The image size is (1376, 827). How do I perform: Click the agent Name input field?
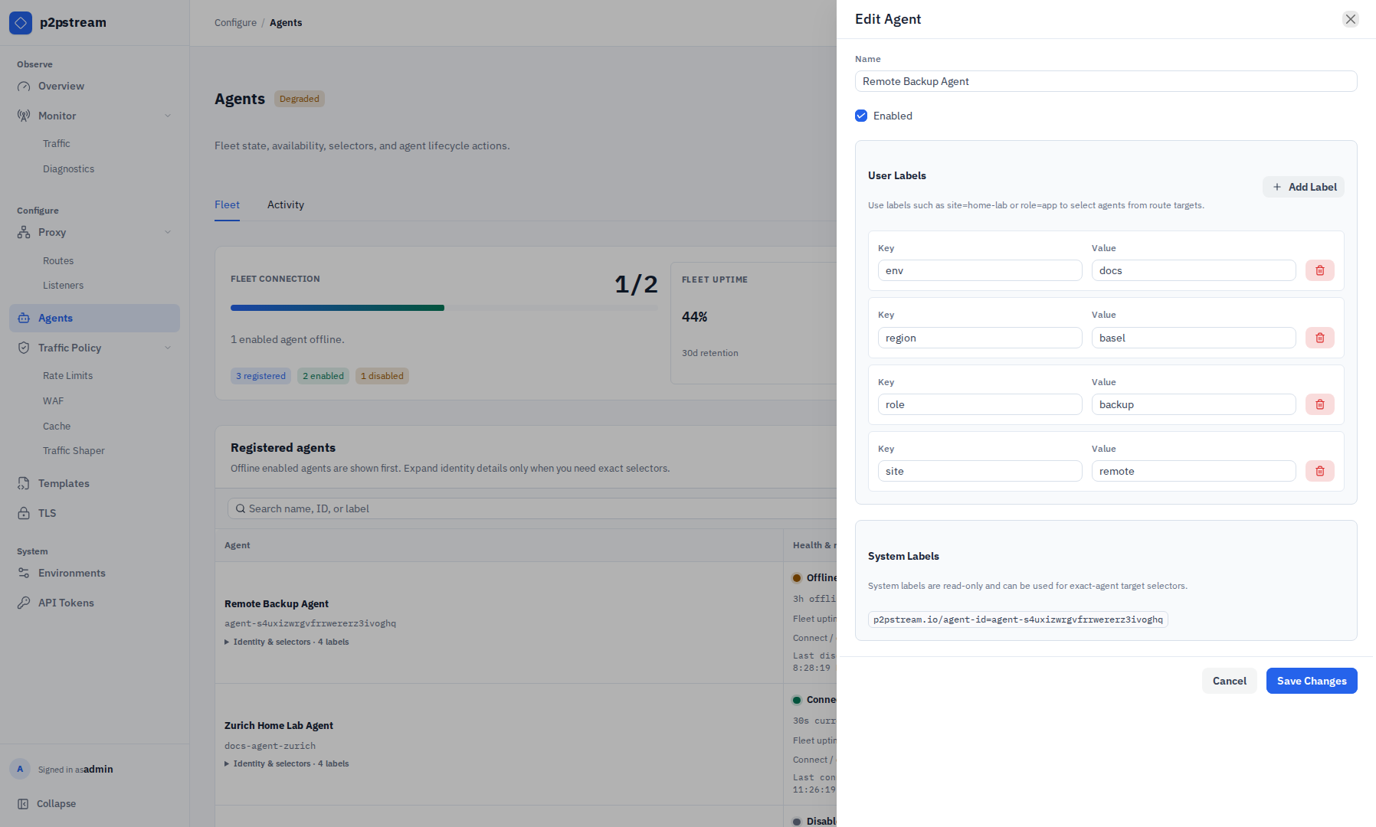point(1106,81)
